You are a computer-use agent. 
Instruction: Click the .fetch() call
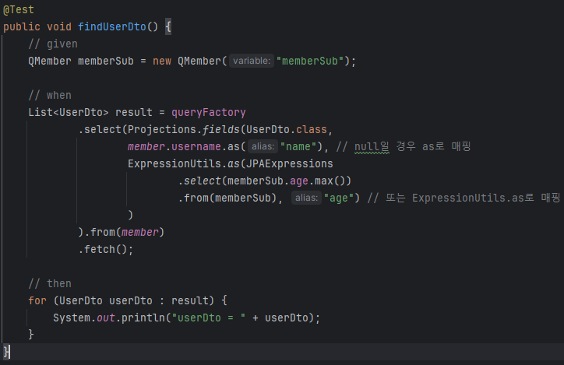(103, 250)
